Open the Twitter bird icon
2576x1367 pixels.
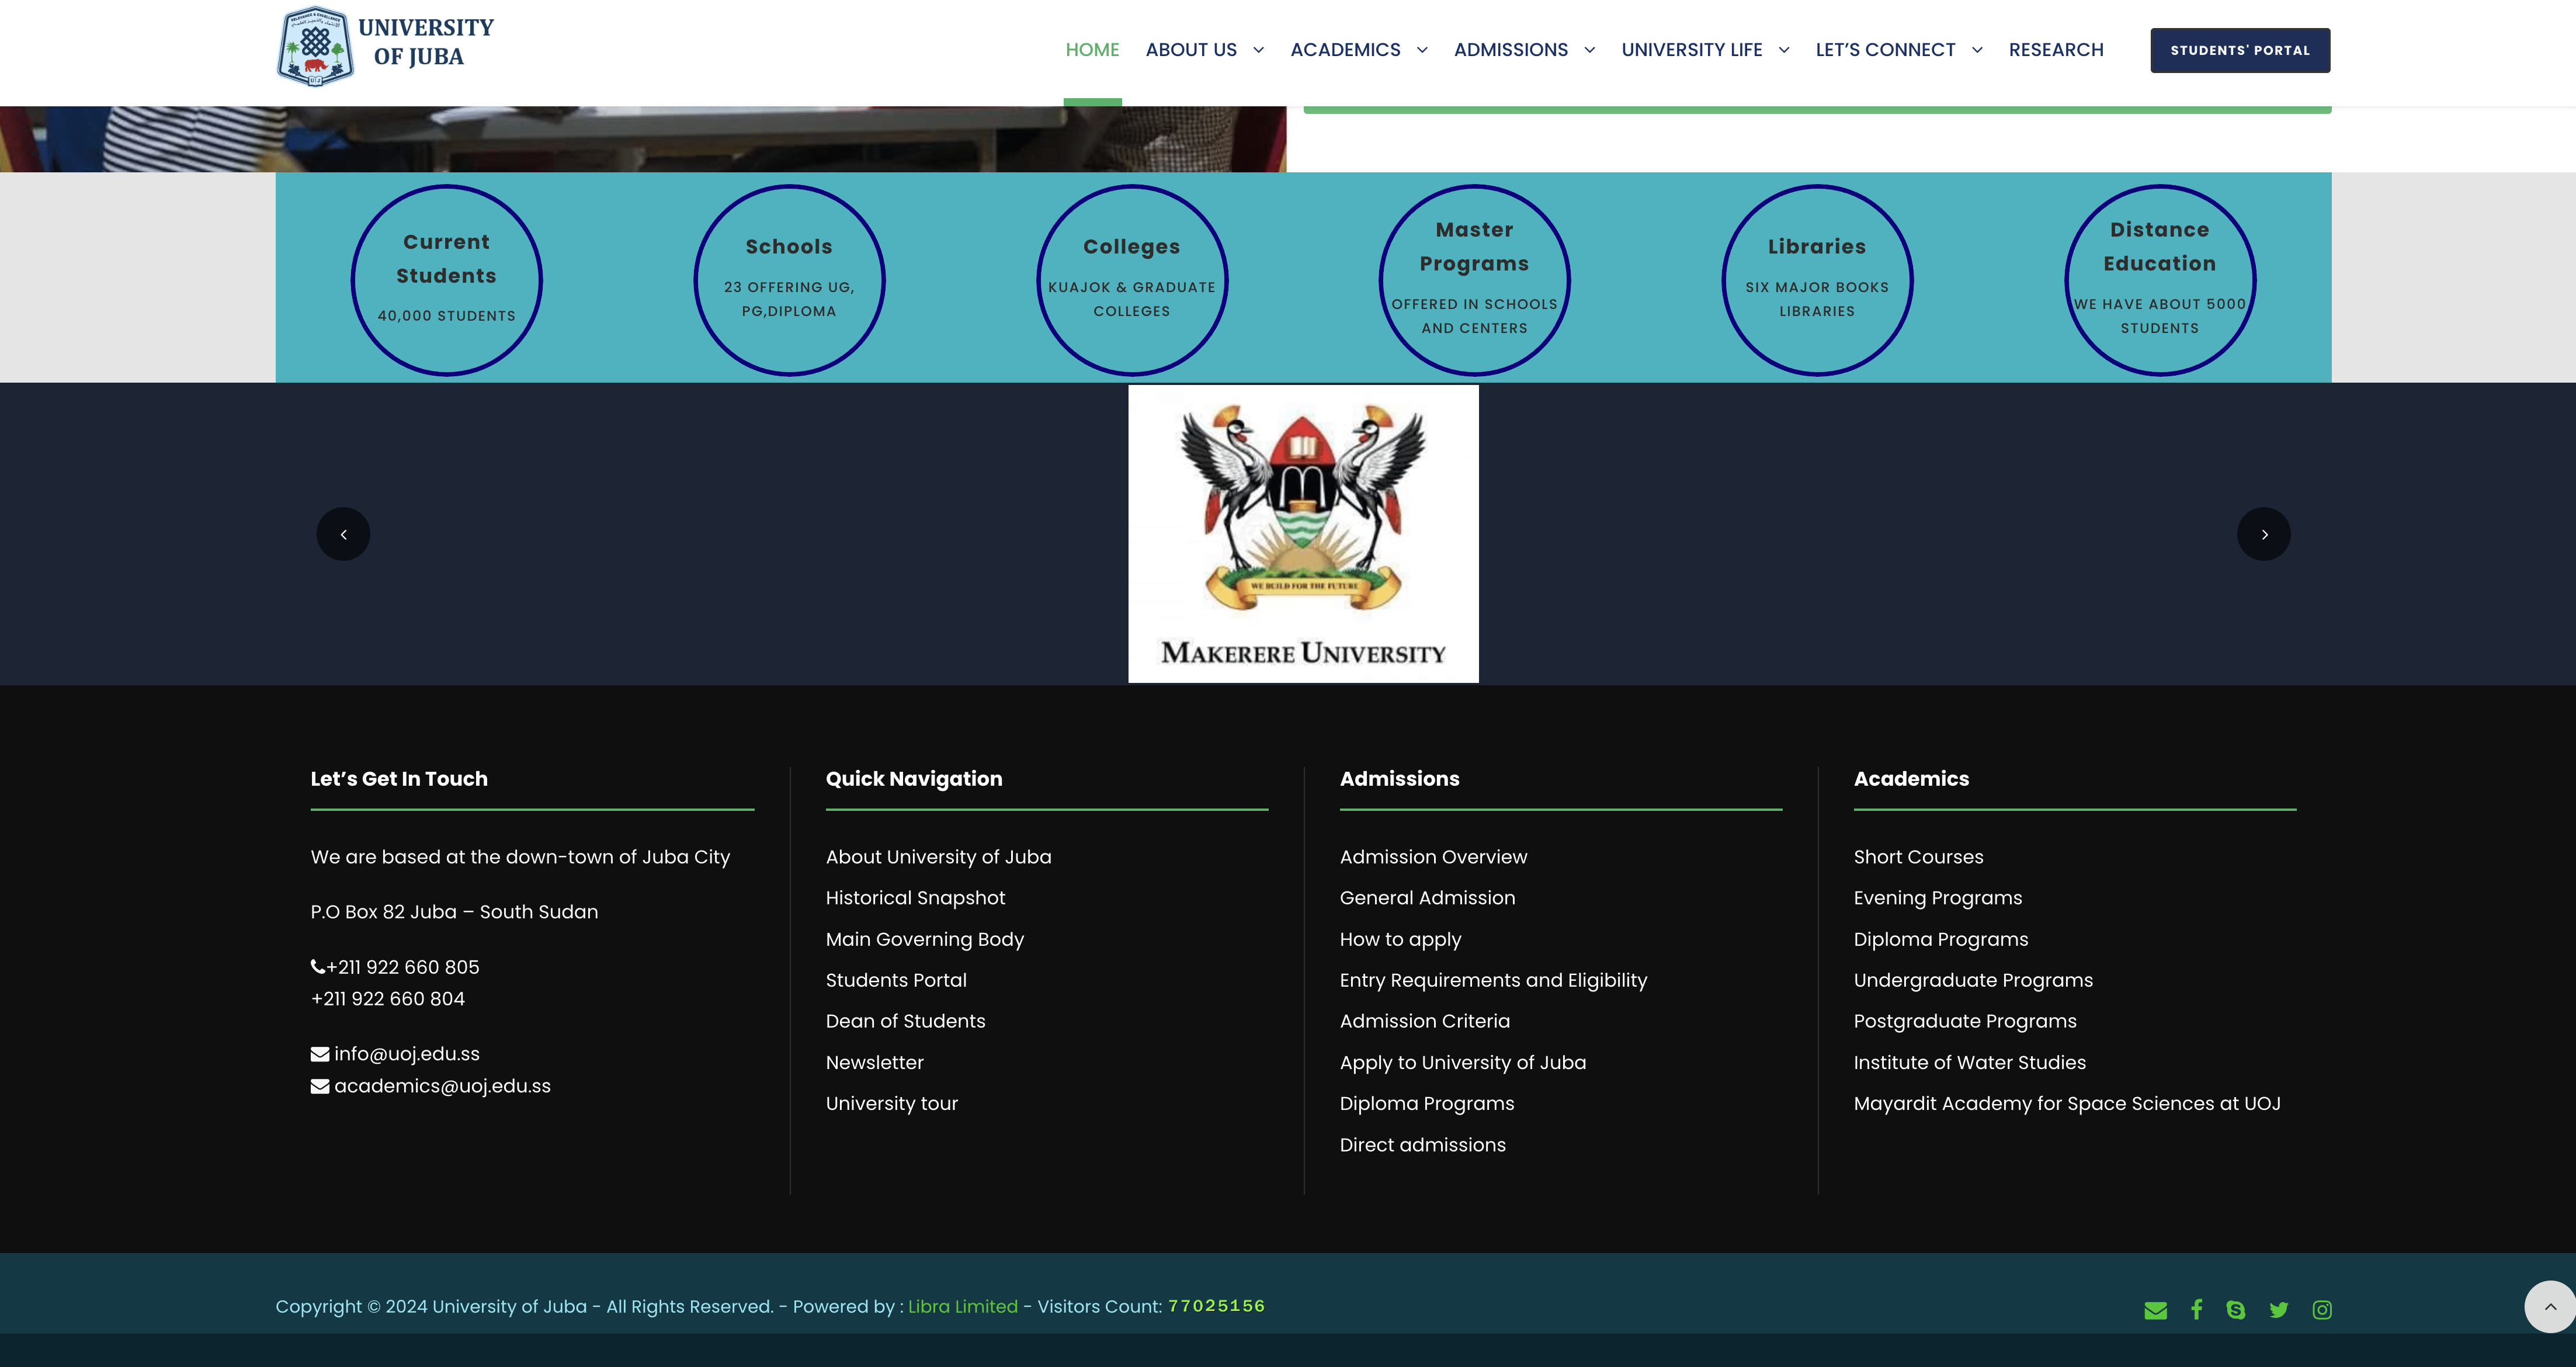pos(2279,1310)
